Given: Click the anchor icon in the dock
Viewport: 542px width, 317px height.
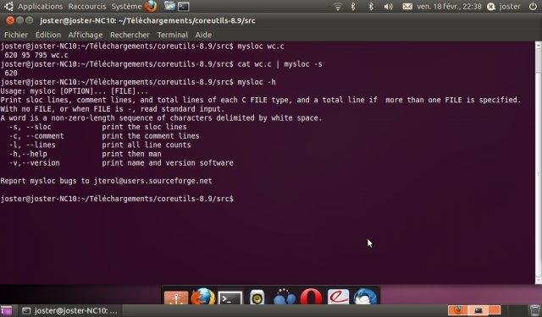Looking at the screenshot, I should tap(176, 298).
